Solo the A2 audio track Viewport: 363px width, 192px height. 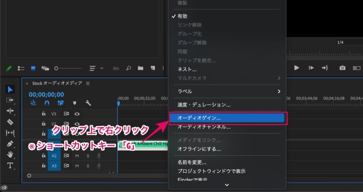pyautogui.click(x=88, y=156)
